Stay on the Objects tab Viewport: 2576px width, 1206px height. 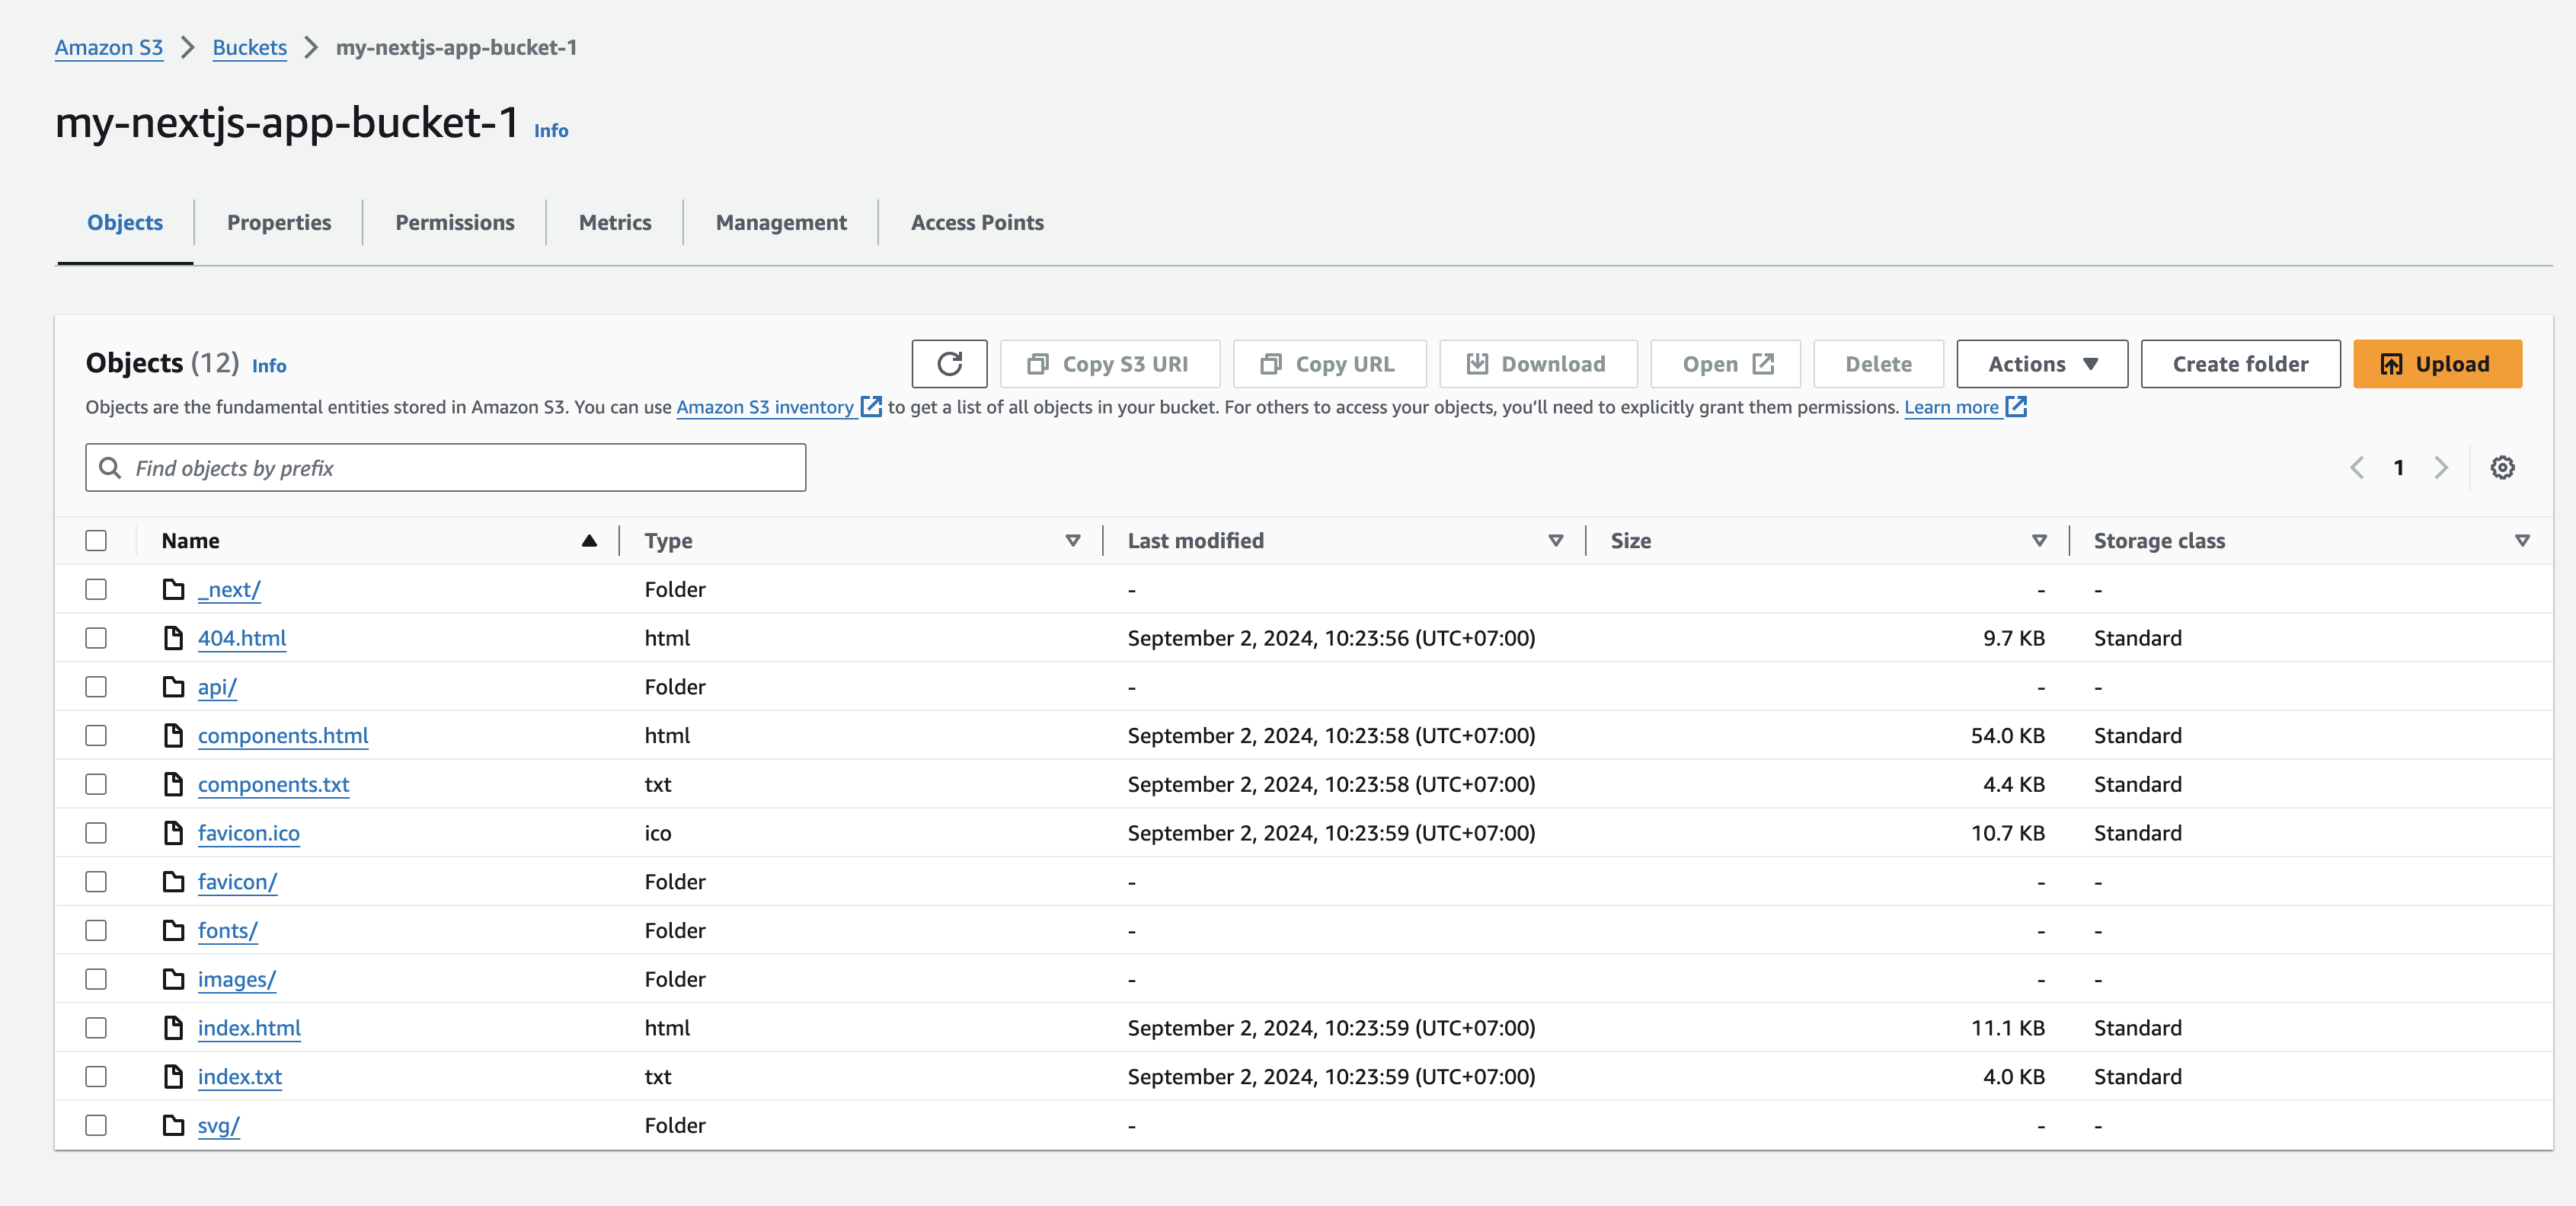pyautogui.click(x=125, y=223)
